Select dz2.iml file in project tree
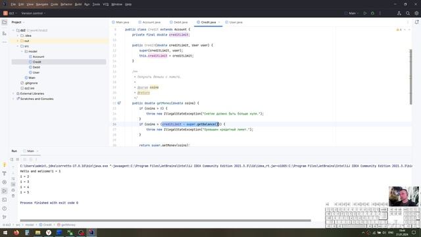 click(x=29, y=88)
